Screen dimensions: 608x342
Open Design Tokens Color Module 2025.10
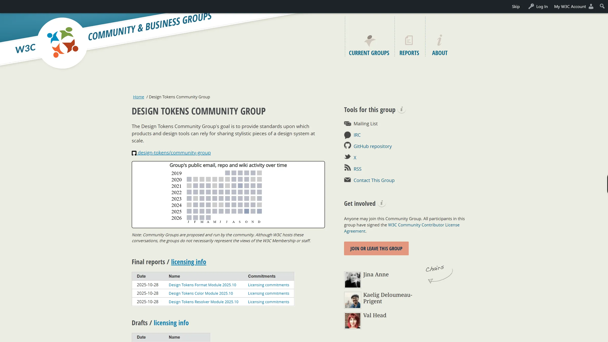201,293
